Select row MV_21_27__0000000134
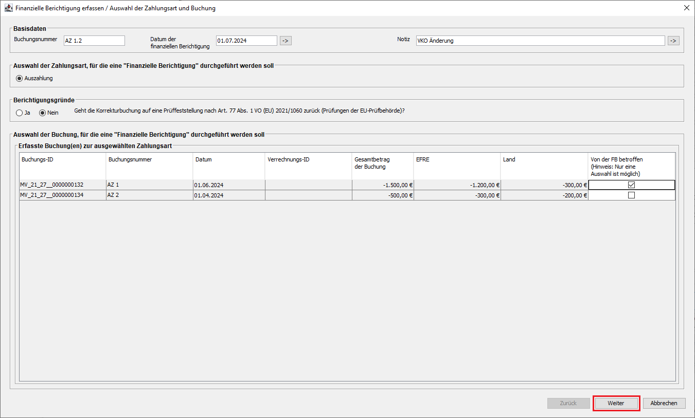 62,195
